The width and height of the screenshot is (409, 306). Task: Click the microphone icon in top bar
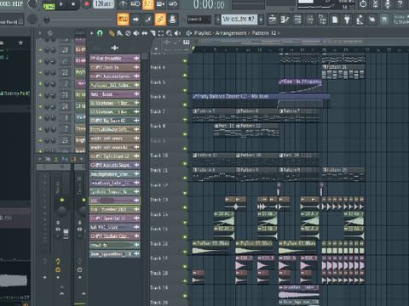pos(388,4)
